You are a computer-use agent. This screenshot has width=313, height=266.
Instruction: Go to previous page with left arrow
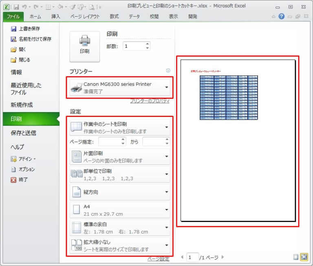pos(182,257)
